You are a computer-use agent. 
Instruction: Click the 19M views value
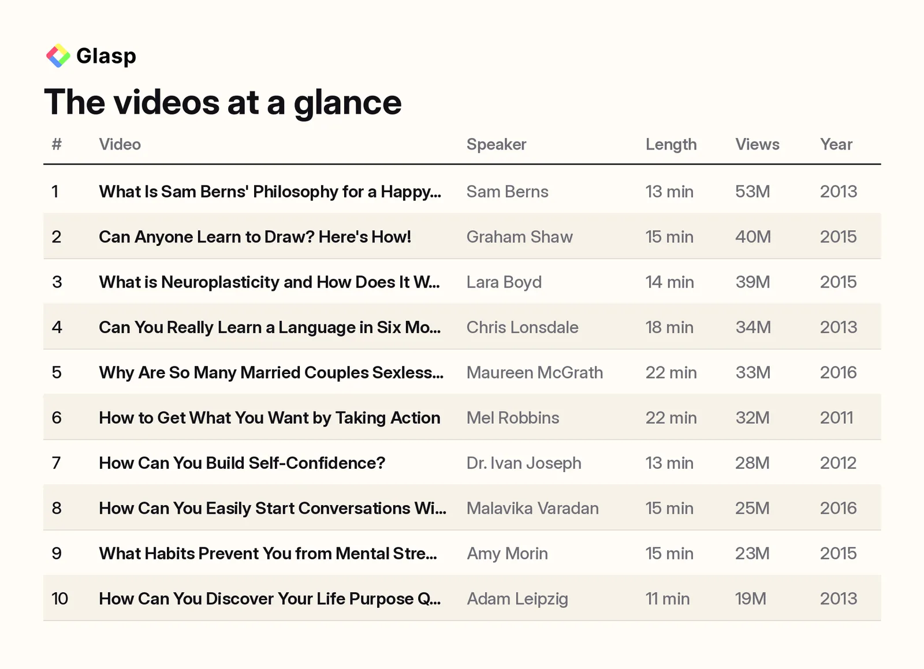(751, 599)
